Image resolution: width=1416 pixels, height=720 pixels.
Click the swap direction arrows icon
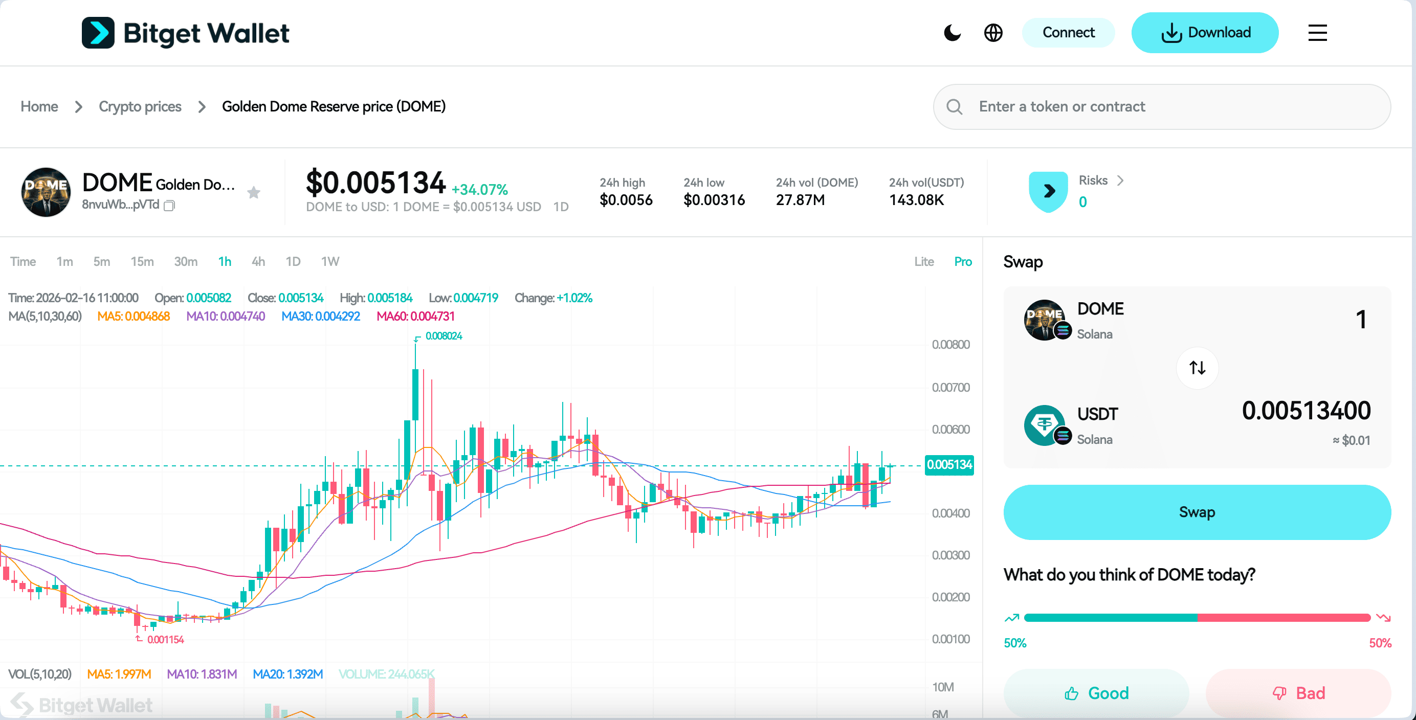click(x=1197, y=368)
